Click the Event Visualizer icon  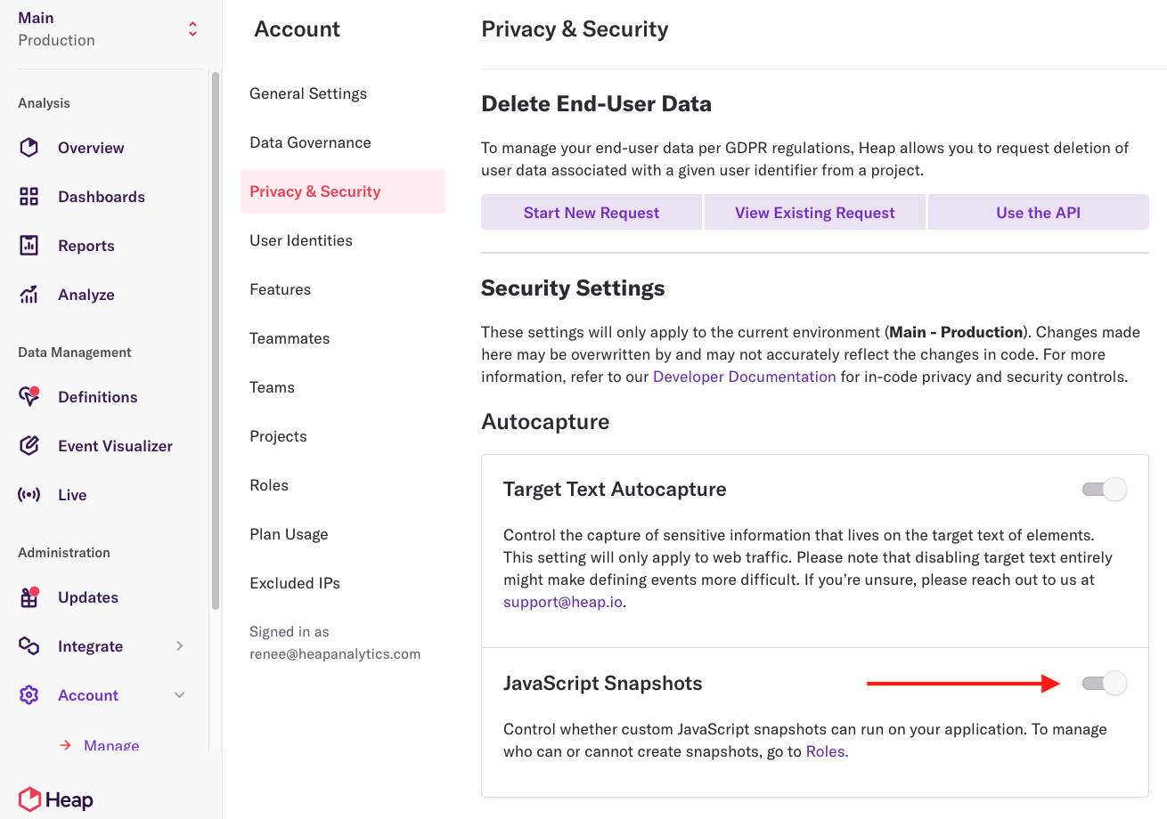tap(29, 446)
